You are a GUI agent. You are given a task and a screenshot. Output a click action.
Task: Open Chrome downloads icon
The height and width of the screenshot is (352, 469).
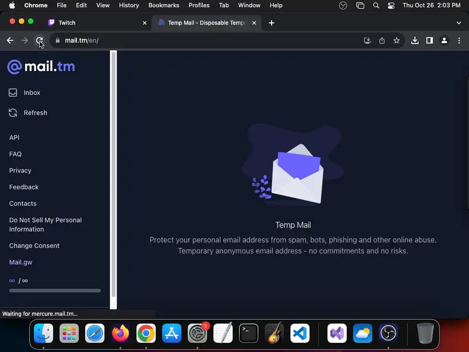point(415,40)
